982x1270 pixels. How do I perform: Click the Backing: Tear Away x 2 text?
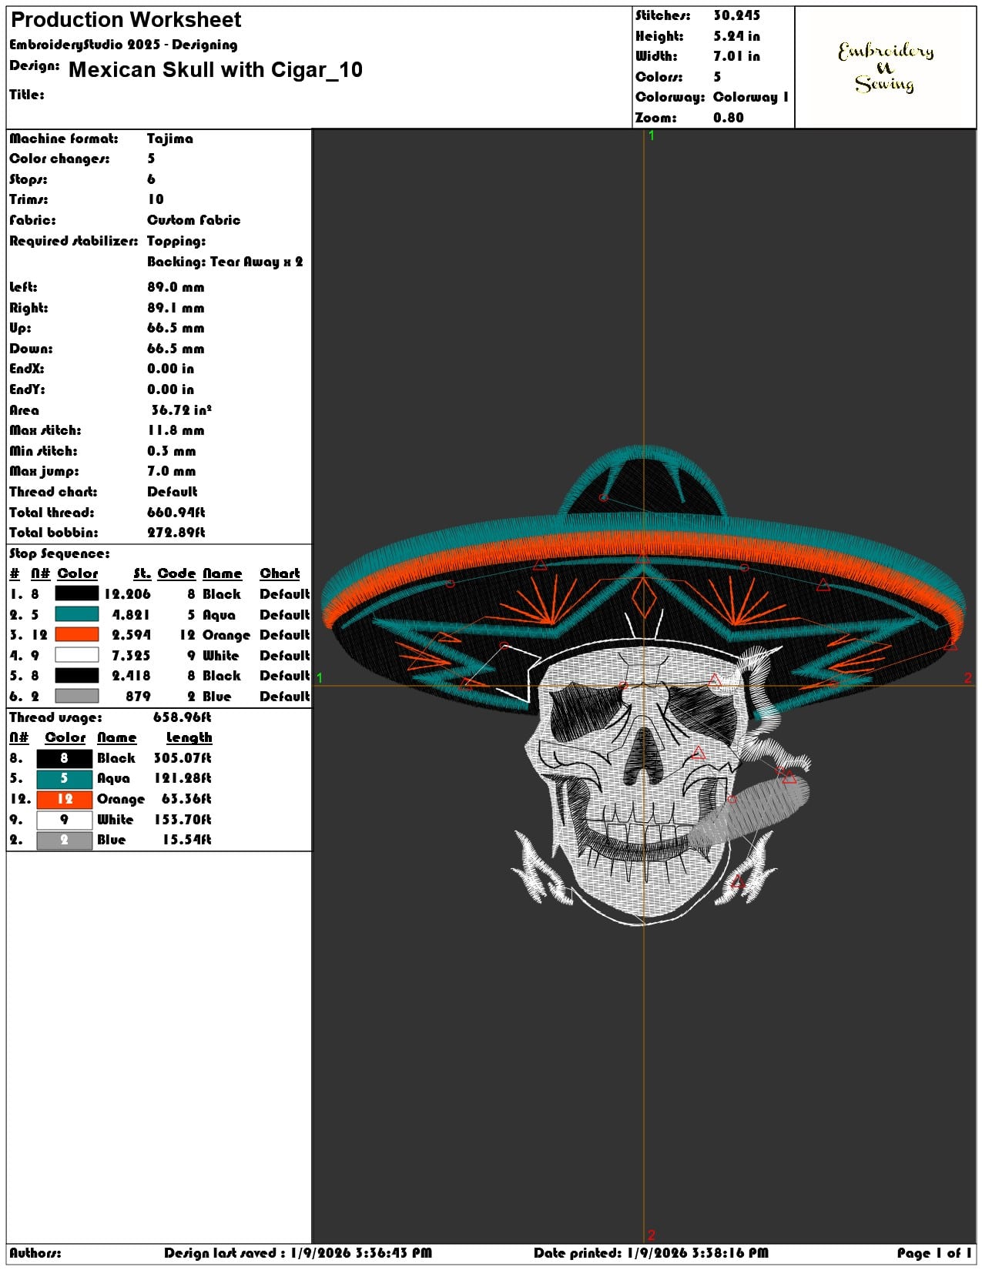click(x=225, y=262)
